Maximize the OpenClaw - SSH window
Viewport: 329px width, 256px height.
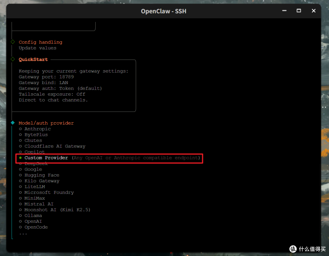[x=299, y=11]
